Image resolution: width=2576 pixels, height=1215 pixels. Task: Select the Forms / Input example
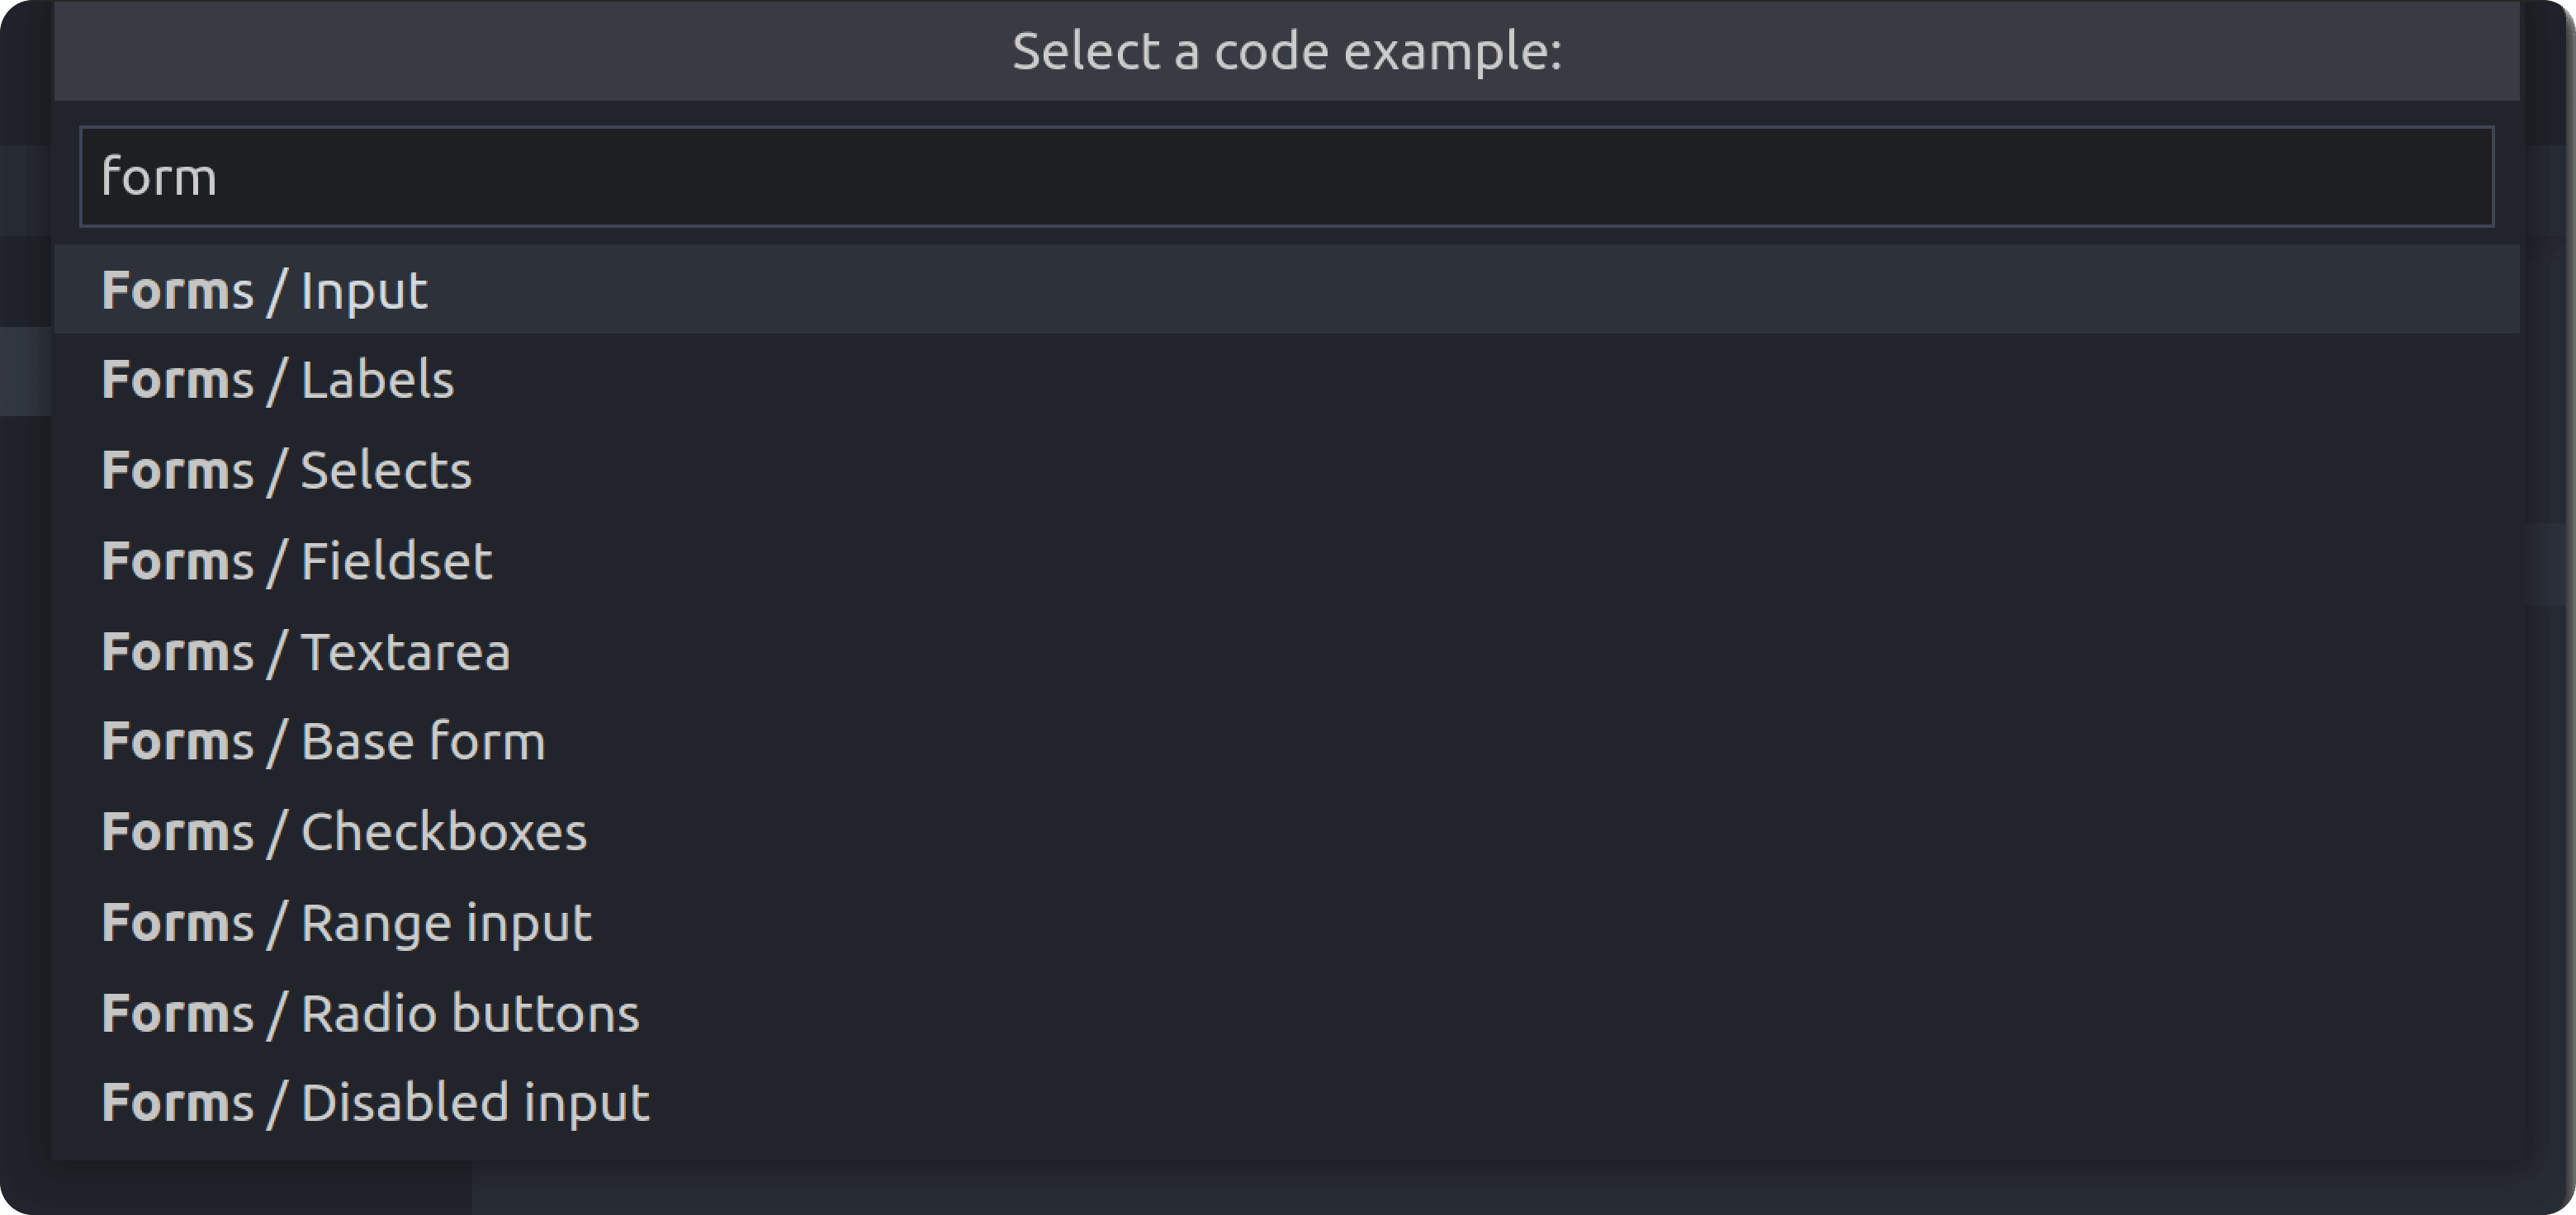(x=264, y=290)
